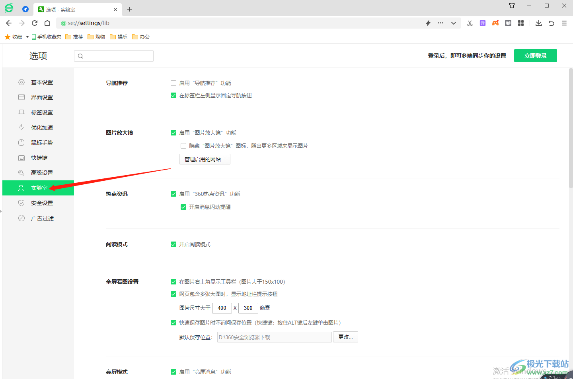Select 标签设置 in the sidebar
Viewport: 573px width, 379px height.
tap(38, 112)
